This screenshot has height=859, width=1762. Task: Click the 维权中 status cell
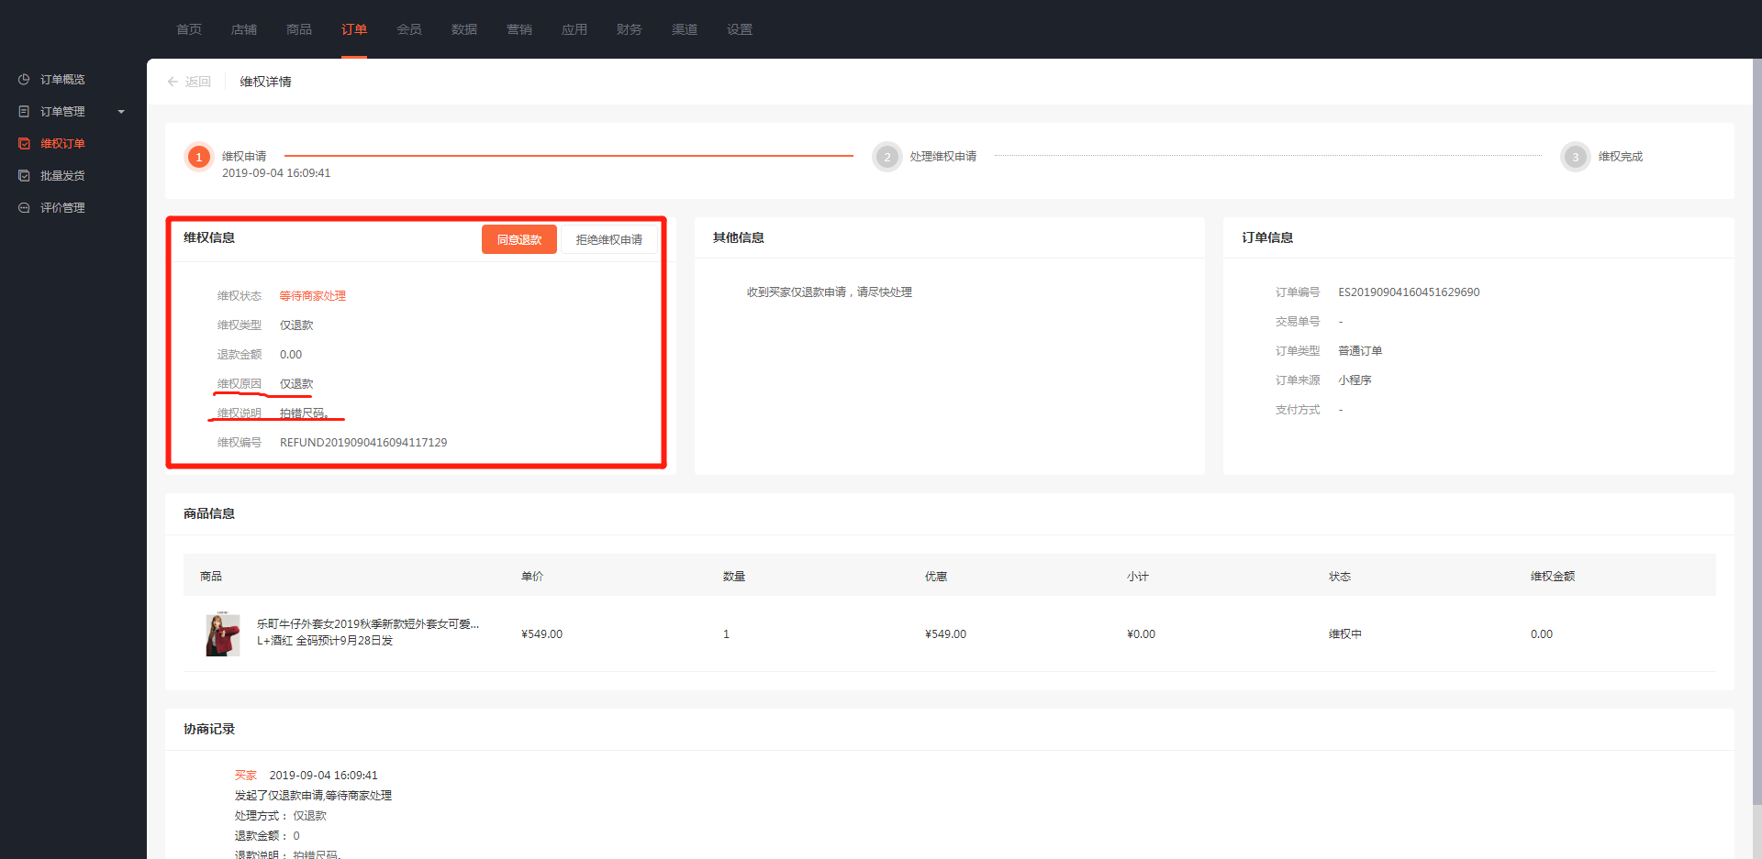[1345, 634]
